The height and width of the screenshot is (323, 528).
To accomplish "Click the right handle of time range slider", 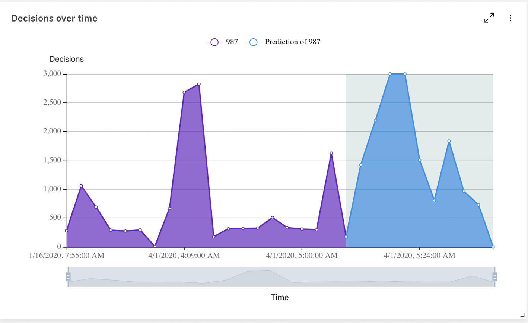I will (494, 277).
